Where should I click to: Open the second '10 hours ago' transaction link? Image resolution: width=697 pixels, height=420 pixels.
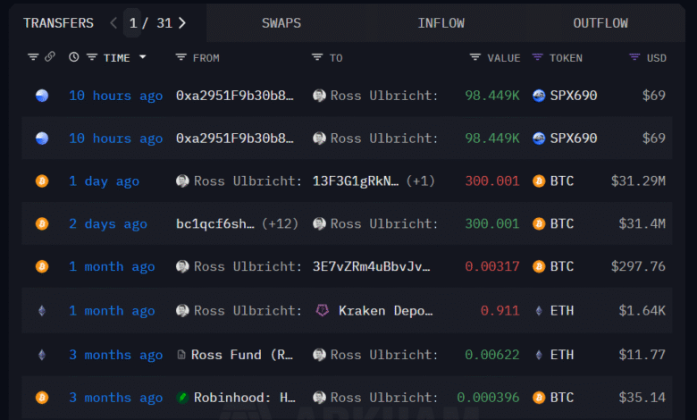coord(116,139)
